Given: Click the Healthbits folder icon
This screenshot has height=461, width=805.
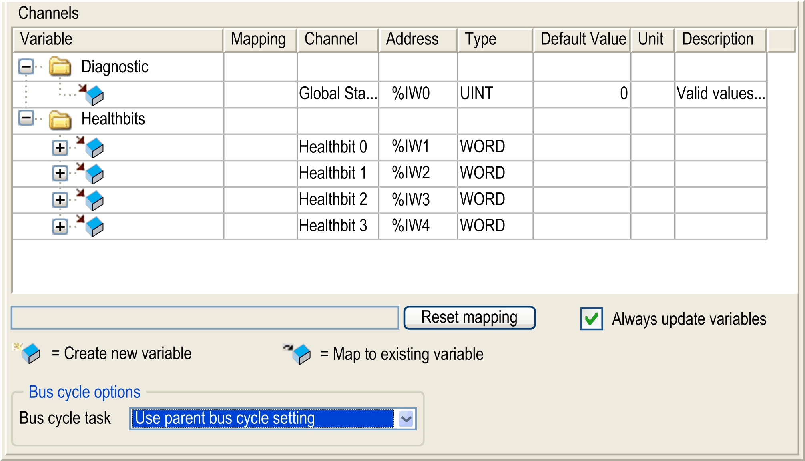Looking at the screenshot, I should click(x=59, y=119).
